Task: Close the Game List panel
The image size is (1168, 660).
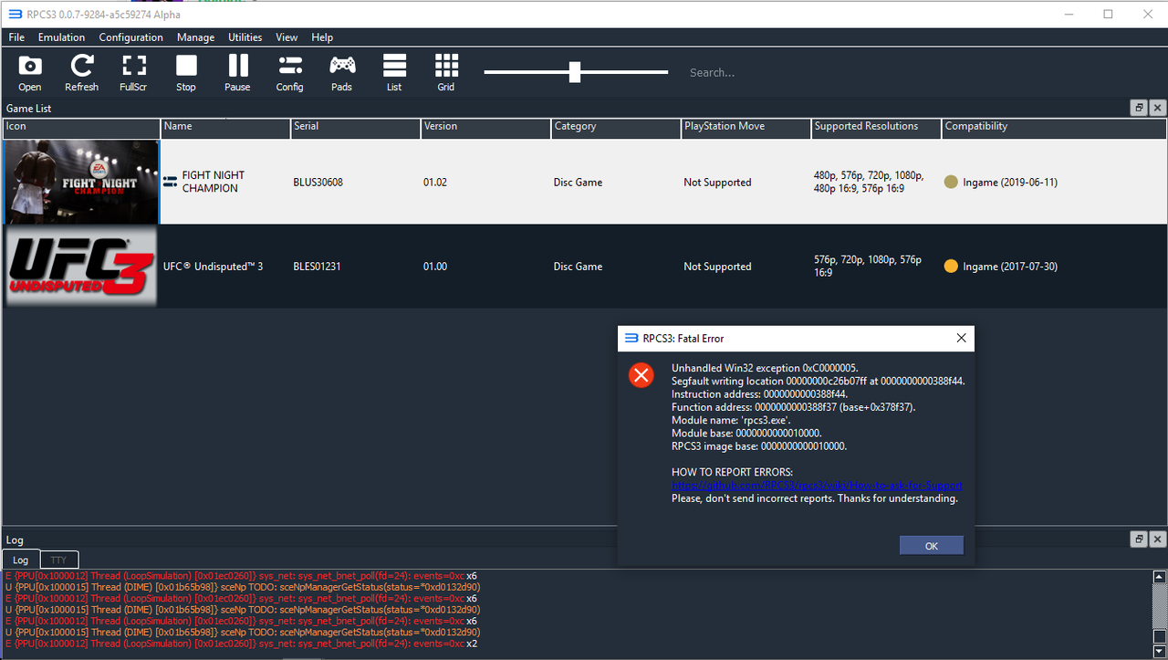Action: coord(1157,108)
